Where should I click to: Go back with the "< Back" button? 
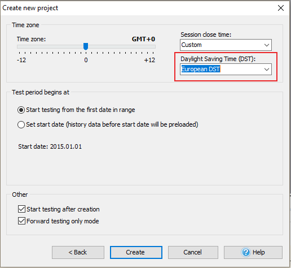click(x=78, y=252)
